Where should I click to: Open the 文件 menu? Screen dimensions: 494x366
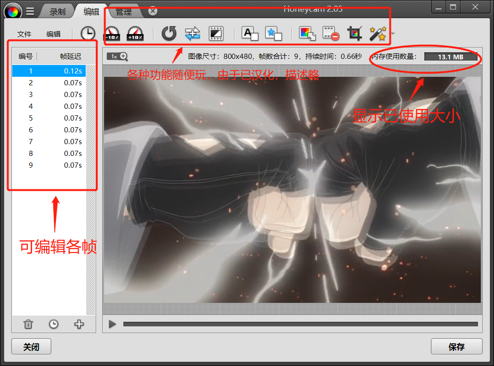(x=24, y=34)
